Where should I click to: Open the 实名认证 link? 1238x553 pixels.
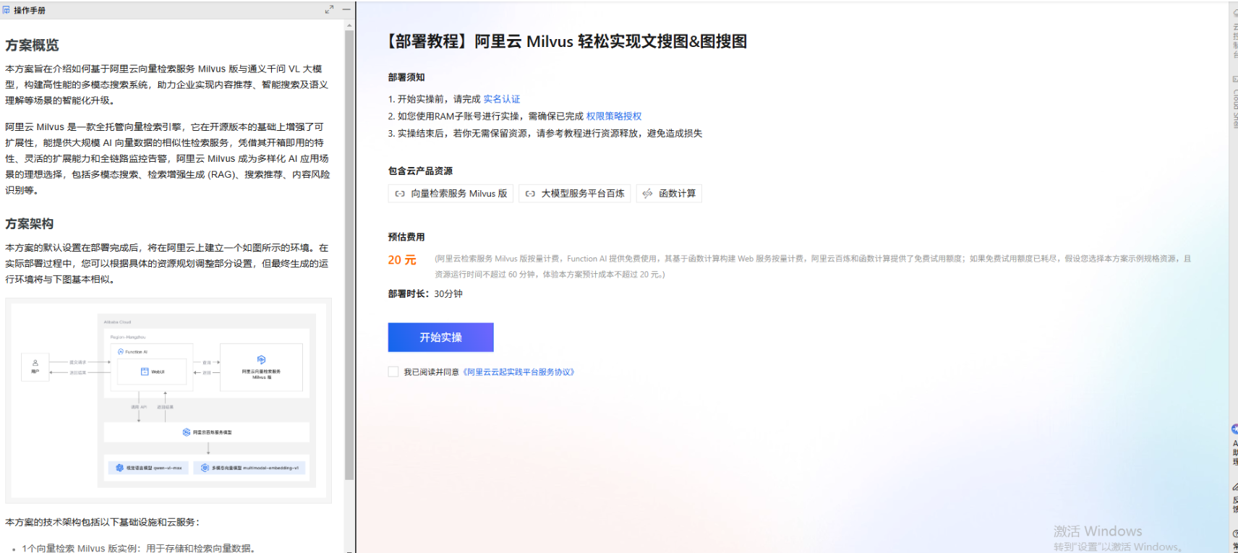click(502, 99)
